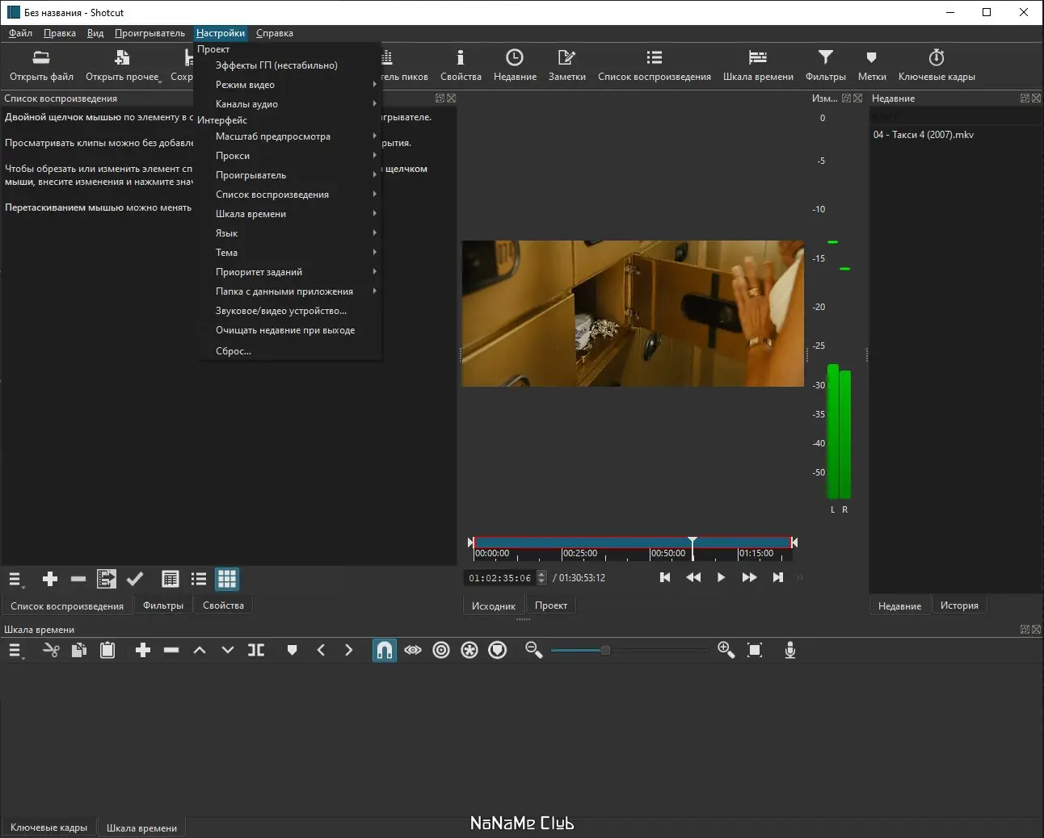
Task: Click Zoom timeline to fit icon
Action: click(x=755, y=651)
